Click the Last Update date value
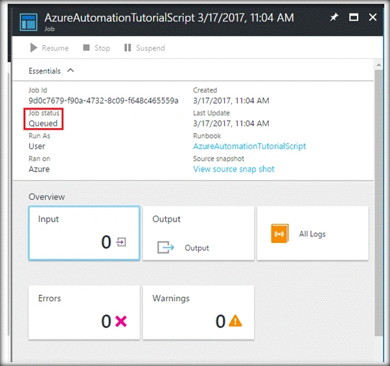 tap(231, 124)
